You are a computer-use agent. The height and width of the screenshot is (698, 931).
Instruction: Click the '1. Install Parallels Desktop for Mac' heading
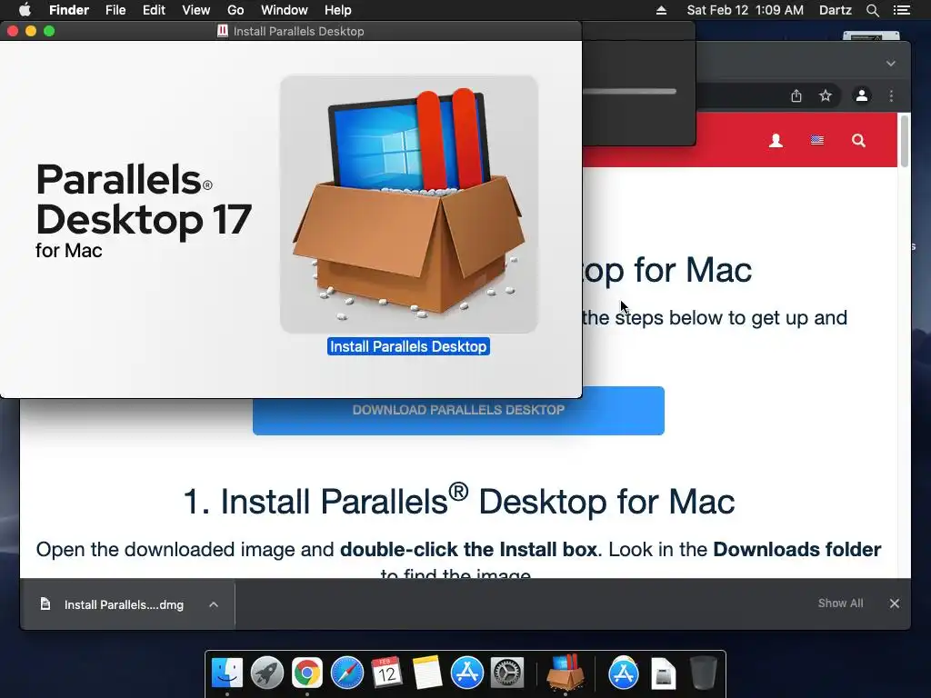[x=458, y=501]
